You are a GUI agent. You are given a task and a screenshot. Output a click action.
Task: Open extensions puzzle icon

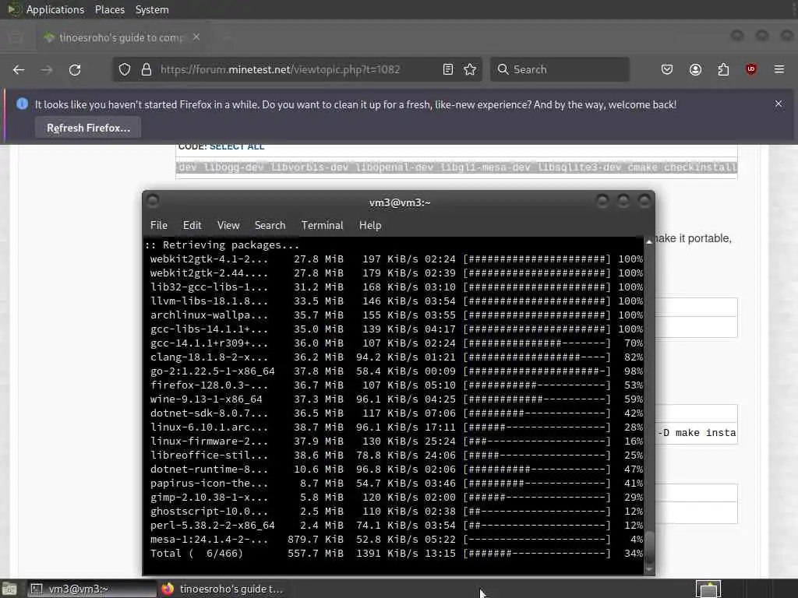coord(723,69)
